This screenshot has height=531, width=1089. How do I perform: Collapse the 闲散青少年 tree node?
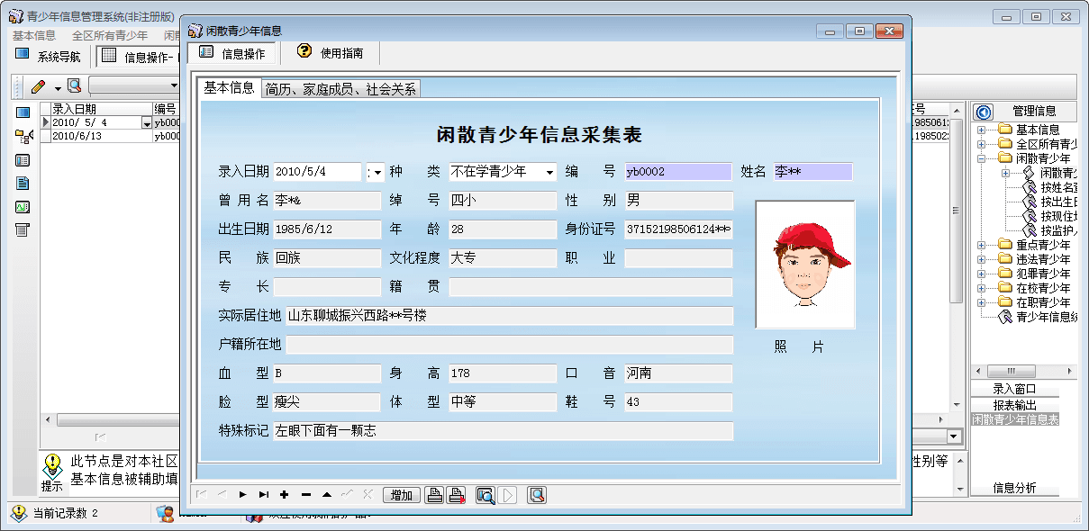click(x=981, y=158)
